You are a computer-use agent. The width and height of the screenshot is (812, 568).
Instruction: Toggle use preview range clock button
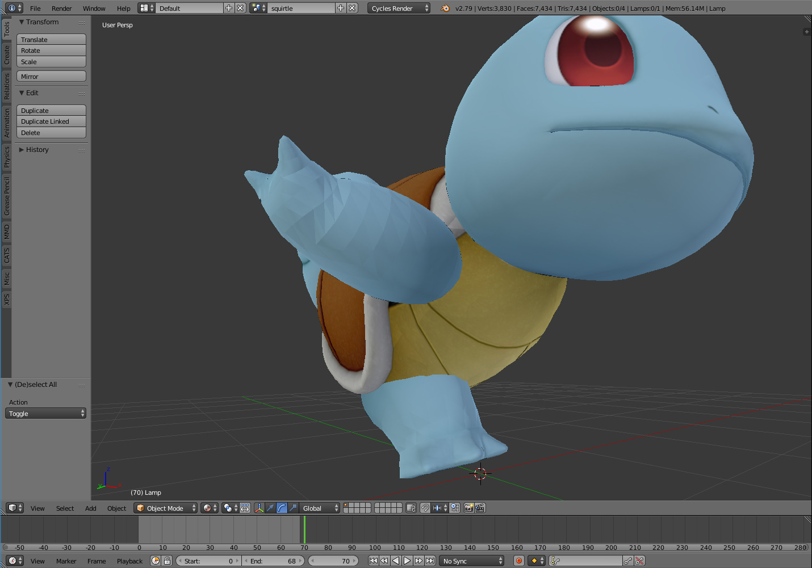coord(156,561)
